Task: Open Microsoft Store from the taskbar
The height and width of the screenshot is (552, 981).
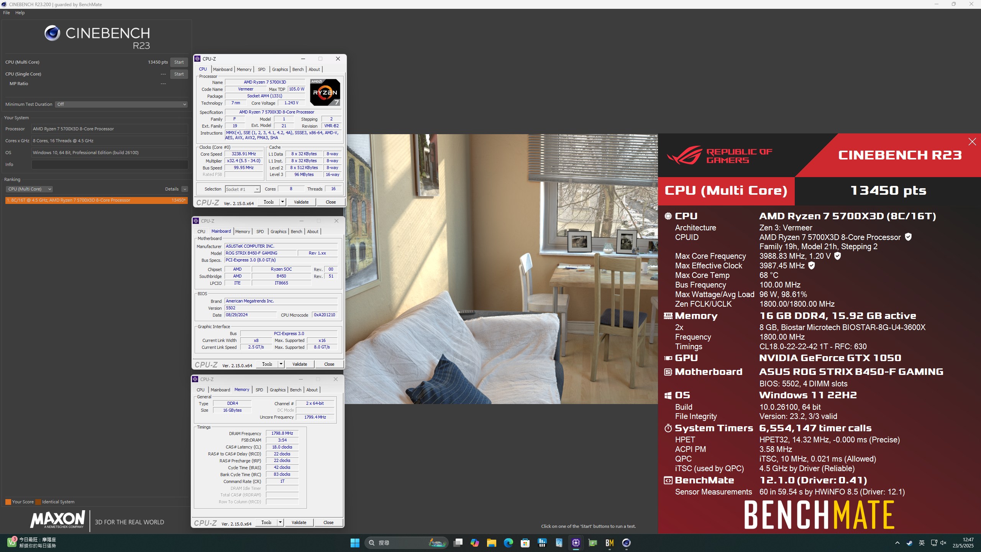Action: click(x=525, y=543)
